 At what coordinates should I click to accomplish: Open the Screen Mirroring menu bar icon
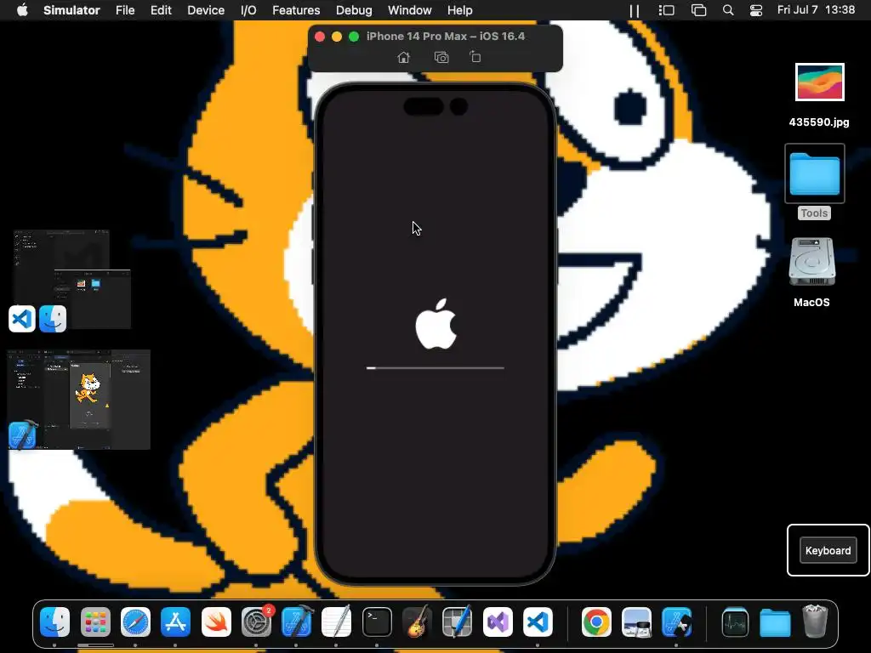[x=698, y=10]
